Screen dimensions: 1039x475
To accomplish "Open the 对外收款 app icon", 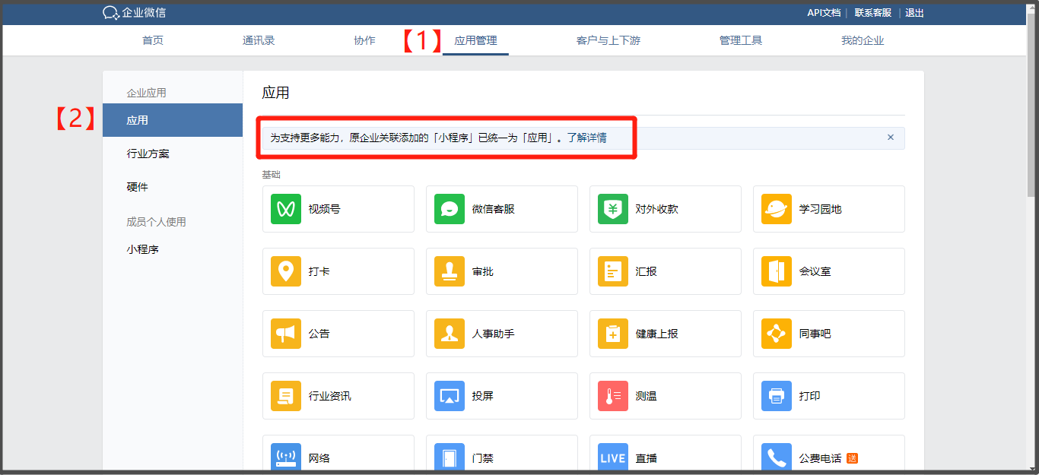I will 613,209.
